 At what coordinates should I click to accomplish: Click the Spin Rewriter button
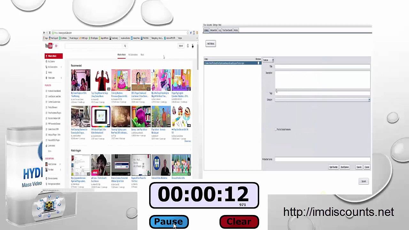[334, 167]
